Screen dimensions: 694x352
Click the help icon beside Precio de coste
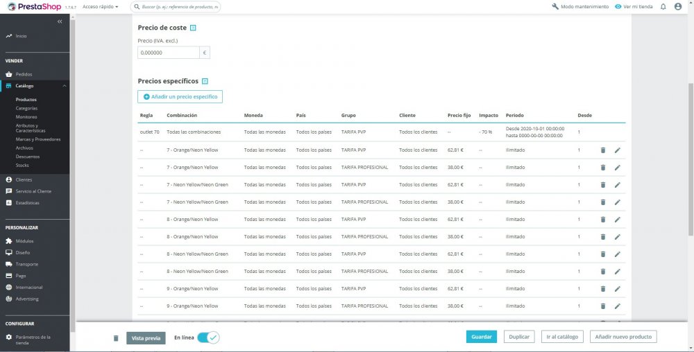coord(193,28)
